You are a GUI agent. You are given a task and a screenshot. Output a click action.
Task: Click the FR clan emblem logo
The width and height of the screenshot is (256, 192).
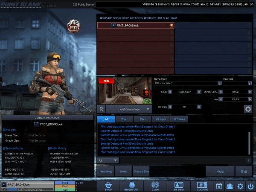tap(74, 26)
